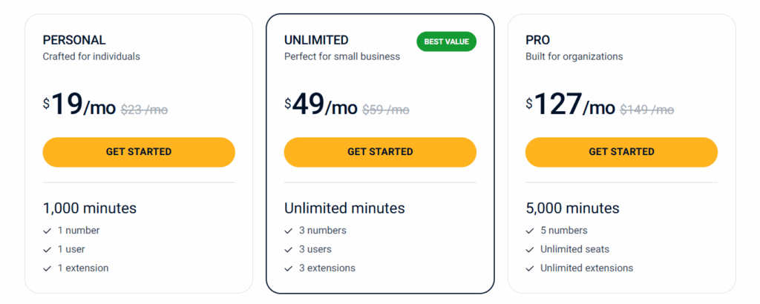Click the checkmark next to "1 user"

(47, 249)
